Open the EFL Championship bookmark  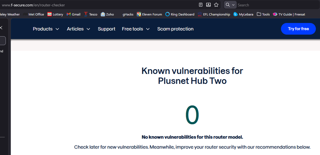tap(214, 14)
